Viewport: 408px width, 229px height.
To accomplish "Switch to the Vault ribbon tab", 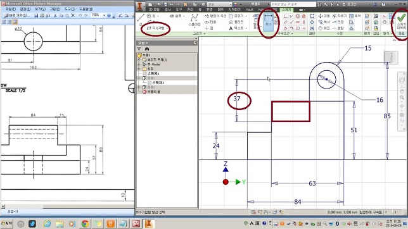I will [x=249, y=9].
